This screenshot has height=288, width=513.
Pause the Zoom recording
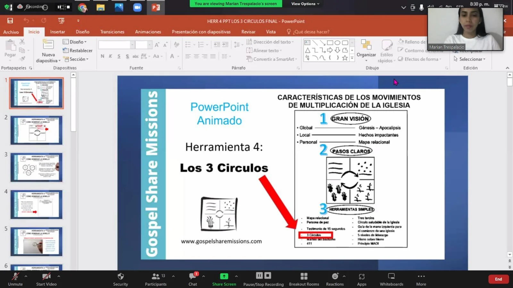point(259,276)
